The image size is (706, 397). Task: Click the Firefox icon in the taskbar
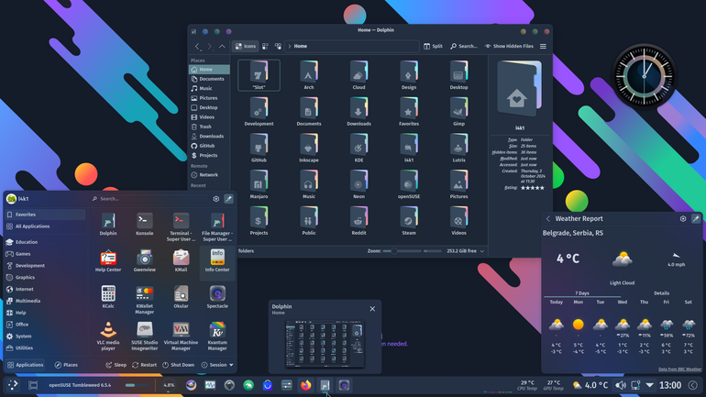[305, 385]
